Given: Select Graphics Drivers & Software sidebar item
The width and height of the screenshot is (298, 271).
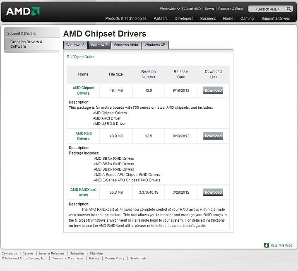Looking at the screenshot, I should point(26,44).
